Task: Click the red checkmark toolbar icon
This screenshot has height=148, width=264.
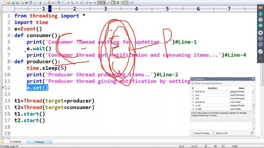Action: pyautogui.click(x=108, y=3)
